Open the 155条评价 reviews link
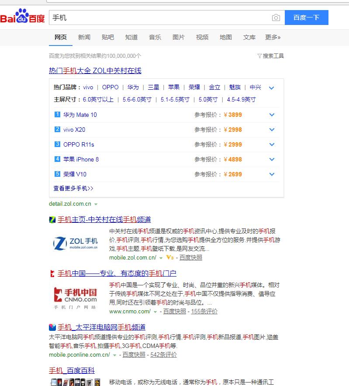The height and width of the screenshot is (386, 349). (x=204, y=312)
